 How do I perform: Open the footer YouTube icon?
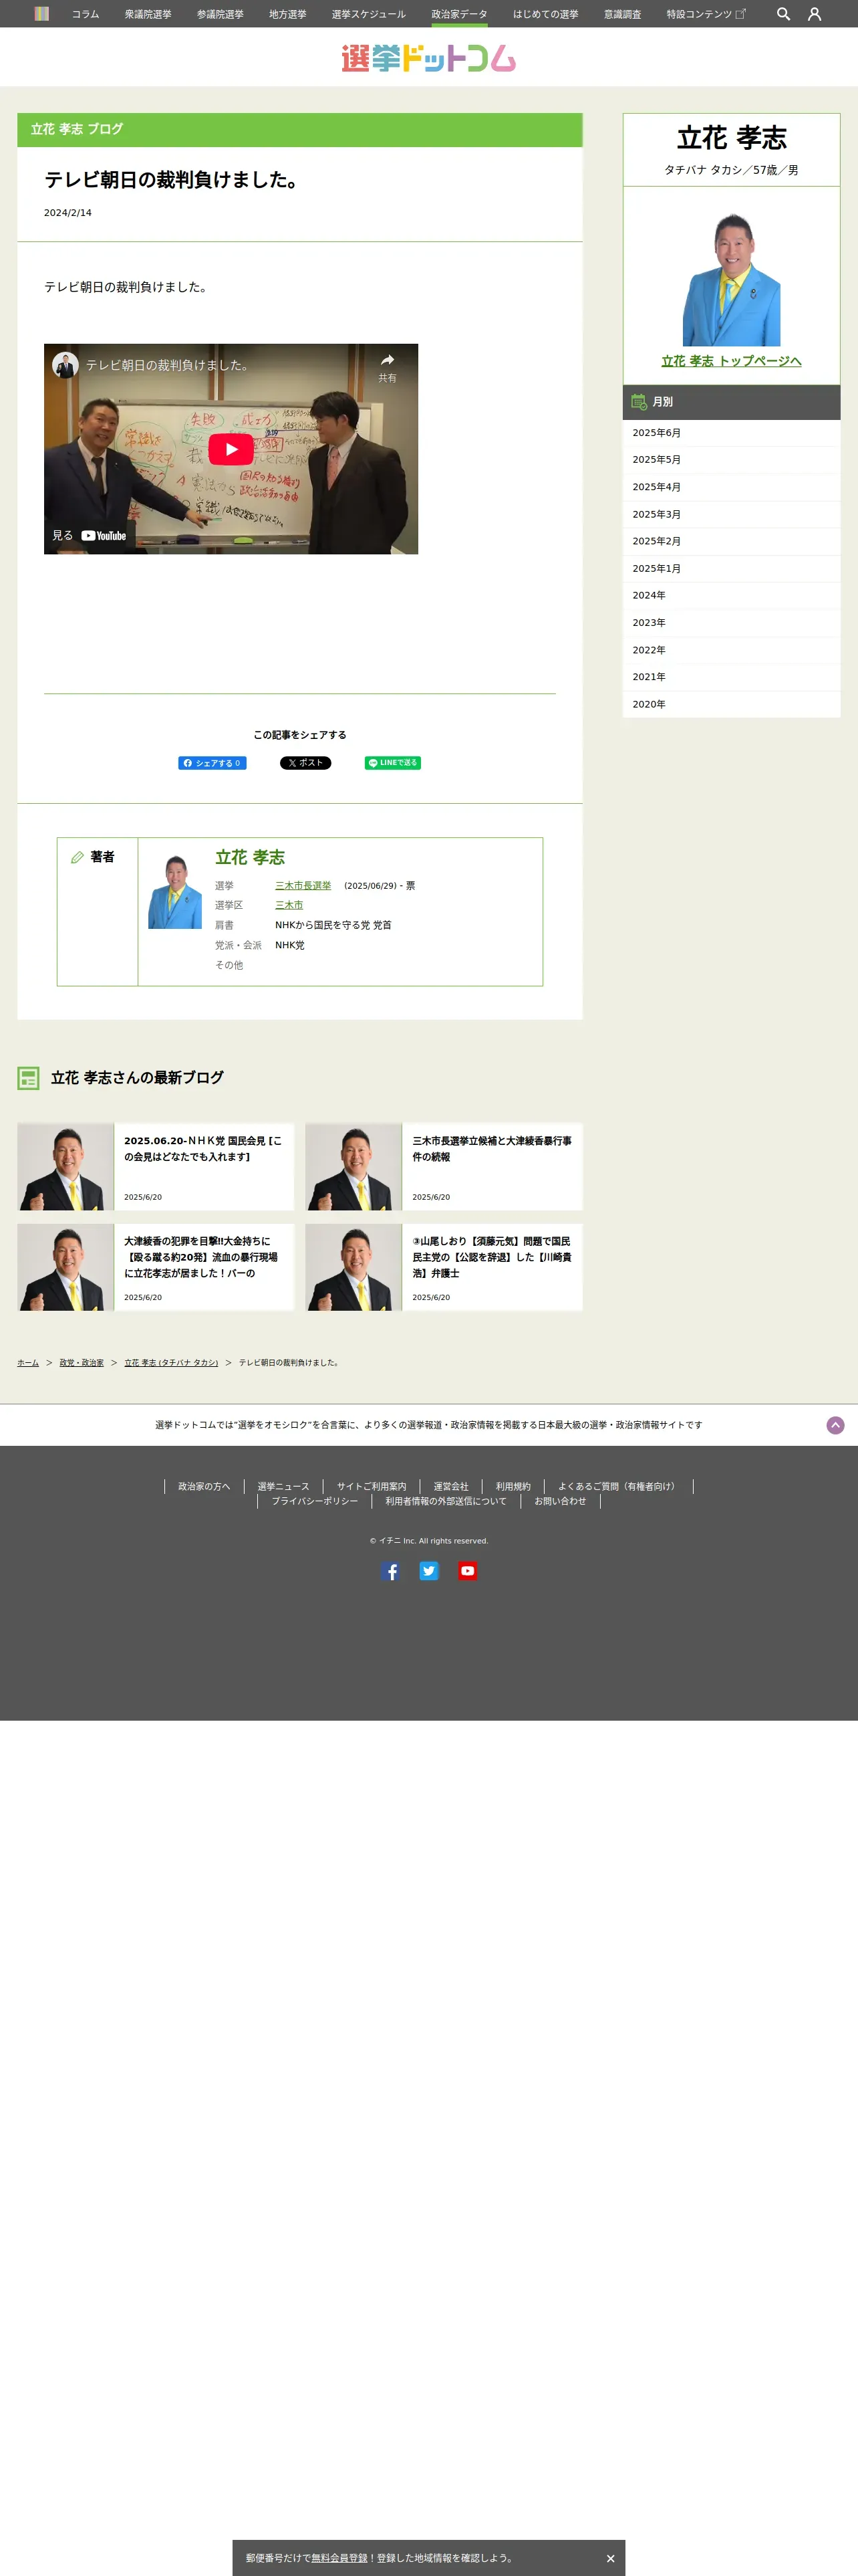point(468,1571)
